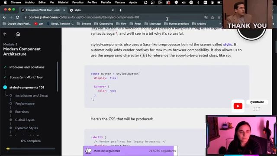Open the Editar menu
The width and height of the screenshot is (277, 156).
[x=42, y=2]
